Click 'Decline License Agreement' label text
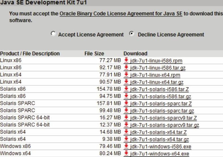 click(171, 35)
